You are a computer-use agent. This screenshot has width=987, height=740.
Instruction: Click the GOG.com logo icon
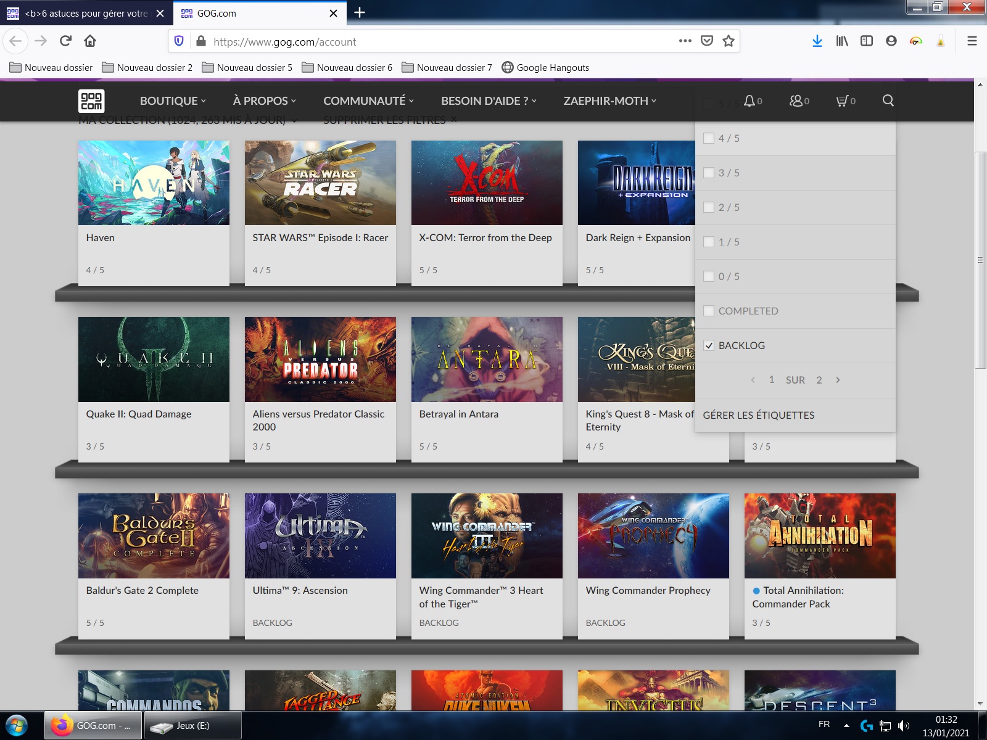(x=91, y=101)
